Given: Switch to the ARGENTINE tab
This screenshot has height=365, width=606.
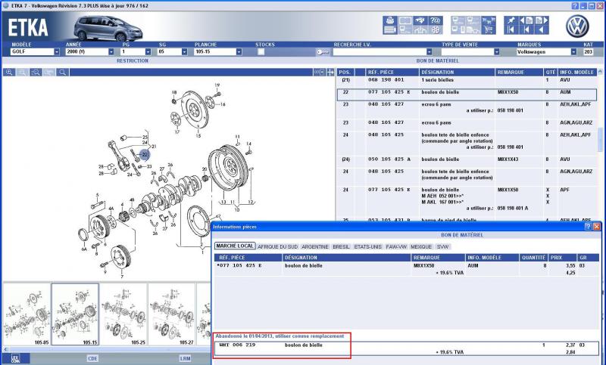Looking at the screenshot, I should point(315,246).
